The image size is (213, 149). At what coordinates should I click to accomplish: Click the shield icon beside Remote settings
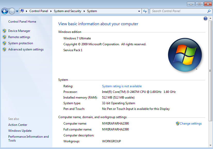4,37
